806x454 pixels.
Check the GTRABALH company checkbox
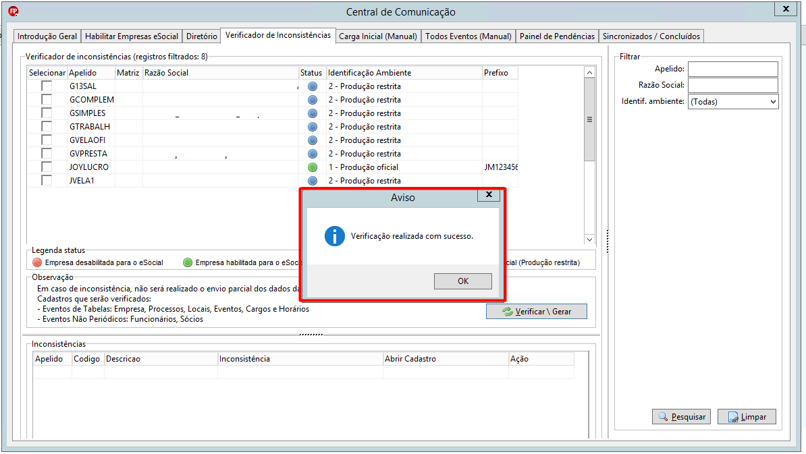pos(47,126)
